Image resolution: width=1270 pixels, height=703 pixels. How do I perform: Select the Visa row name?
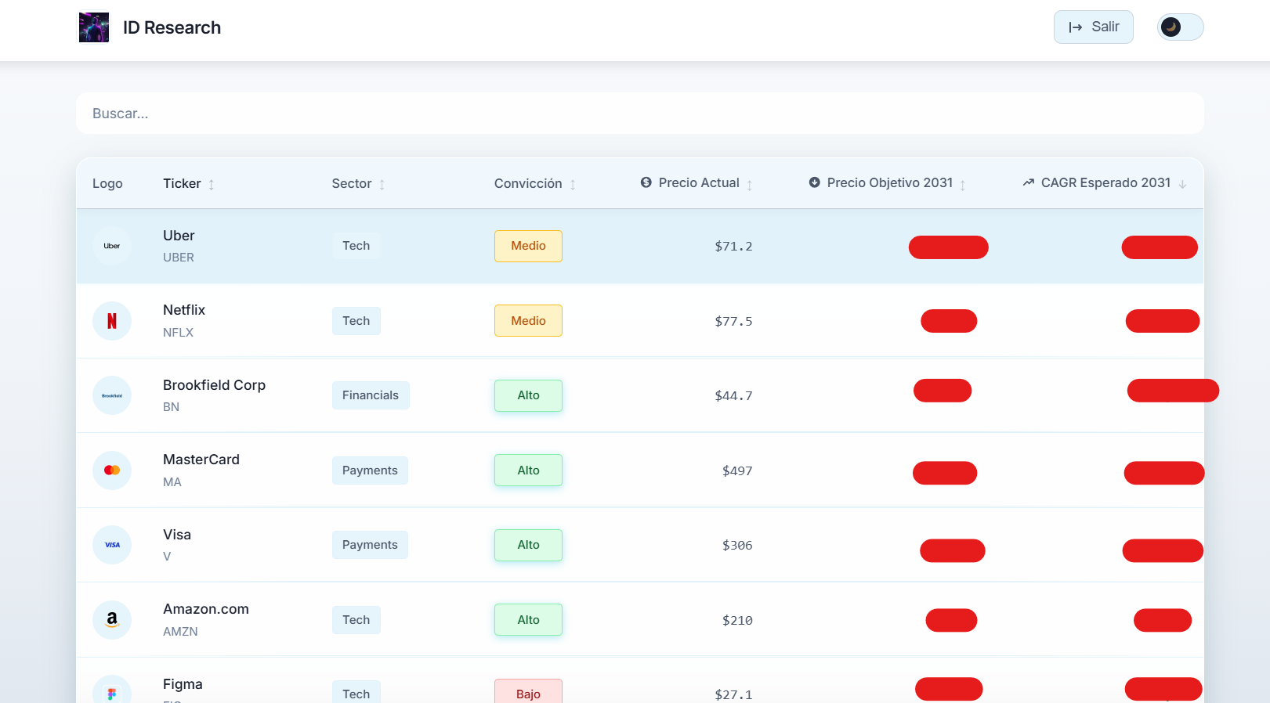(x=177, y=535)
